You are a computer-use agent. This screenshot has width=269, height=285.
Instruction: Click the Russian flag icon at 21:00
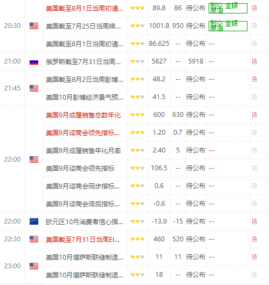[x=34, y=61]
